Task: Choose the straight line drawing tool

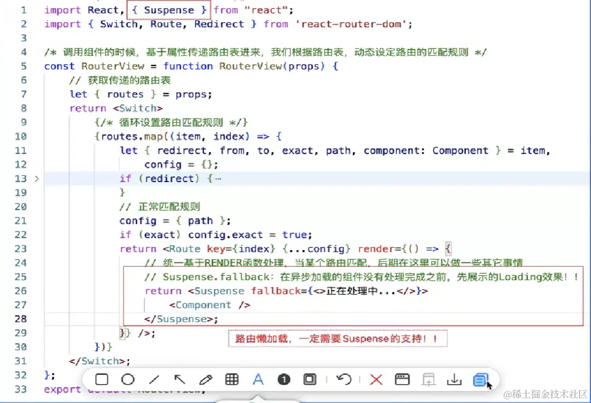Action: coord(154,379)
